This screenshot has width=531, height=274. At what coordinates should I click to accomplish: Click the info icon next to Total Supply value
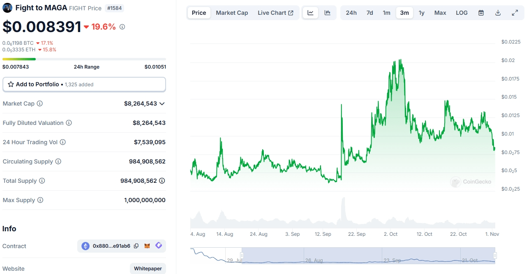[x=162, y=181]
